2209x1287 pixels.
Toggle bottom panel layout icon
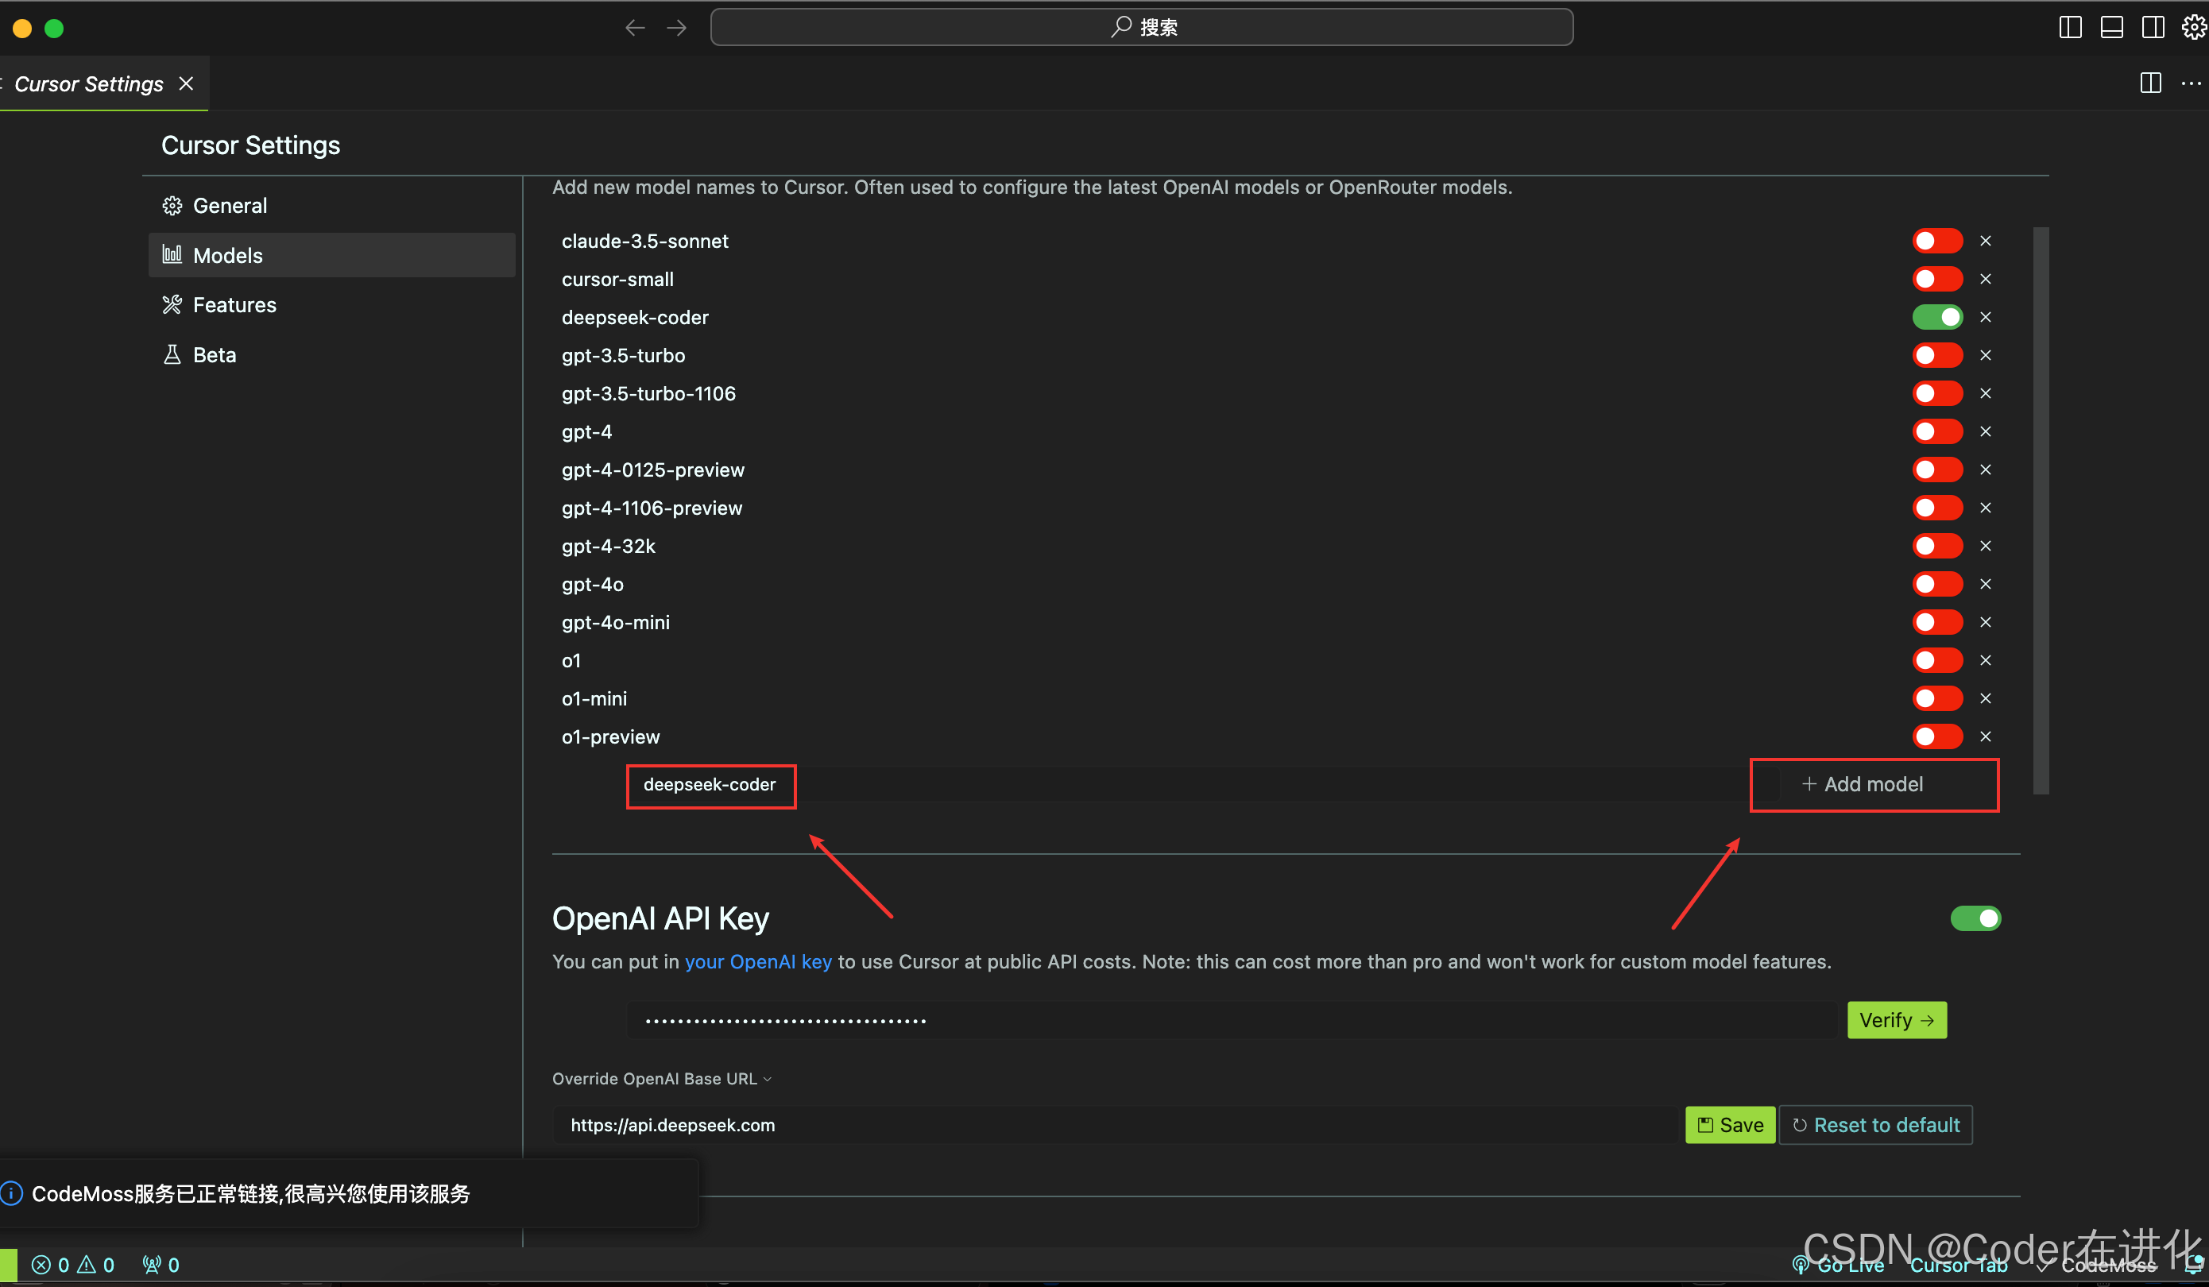[2112, 28]
